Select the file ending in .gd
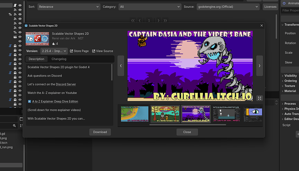 coord(3,134)
